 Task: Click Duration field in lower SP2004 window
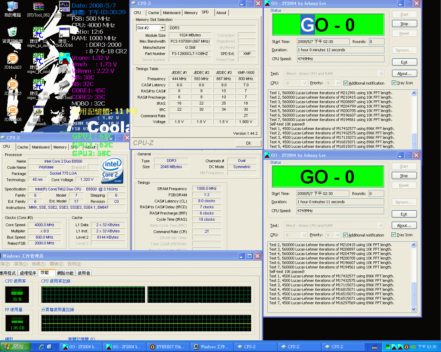340,202
